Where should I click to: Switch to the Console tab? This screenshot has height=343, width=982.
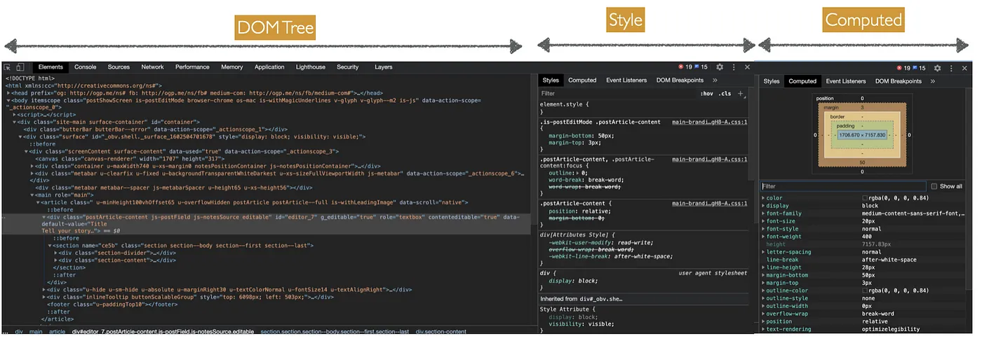click(86, 67)
